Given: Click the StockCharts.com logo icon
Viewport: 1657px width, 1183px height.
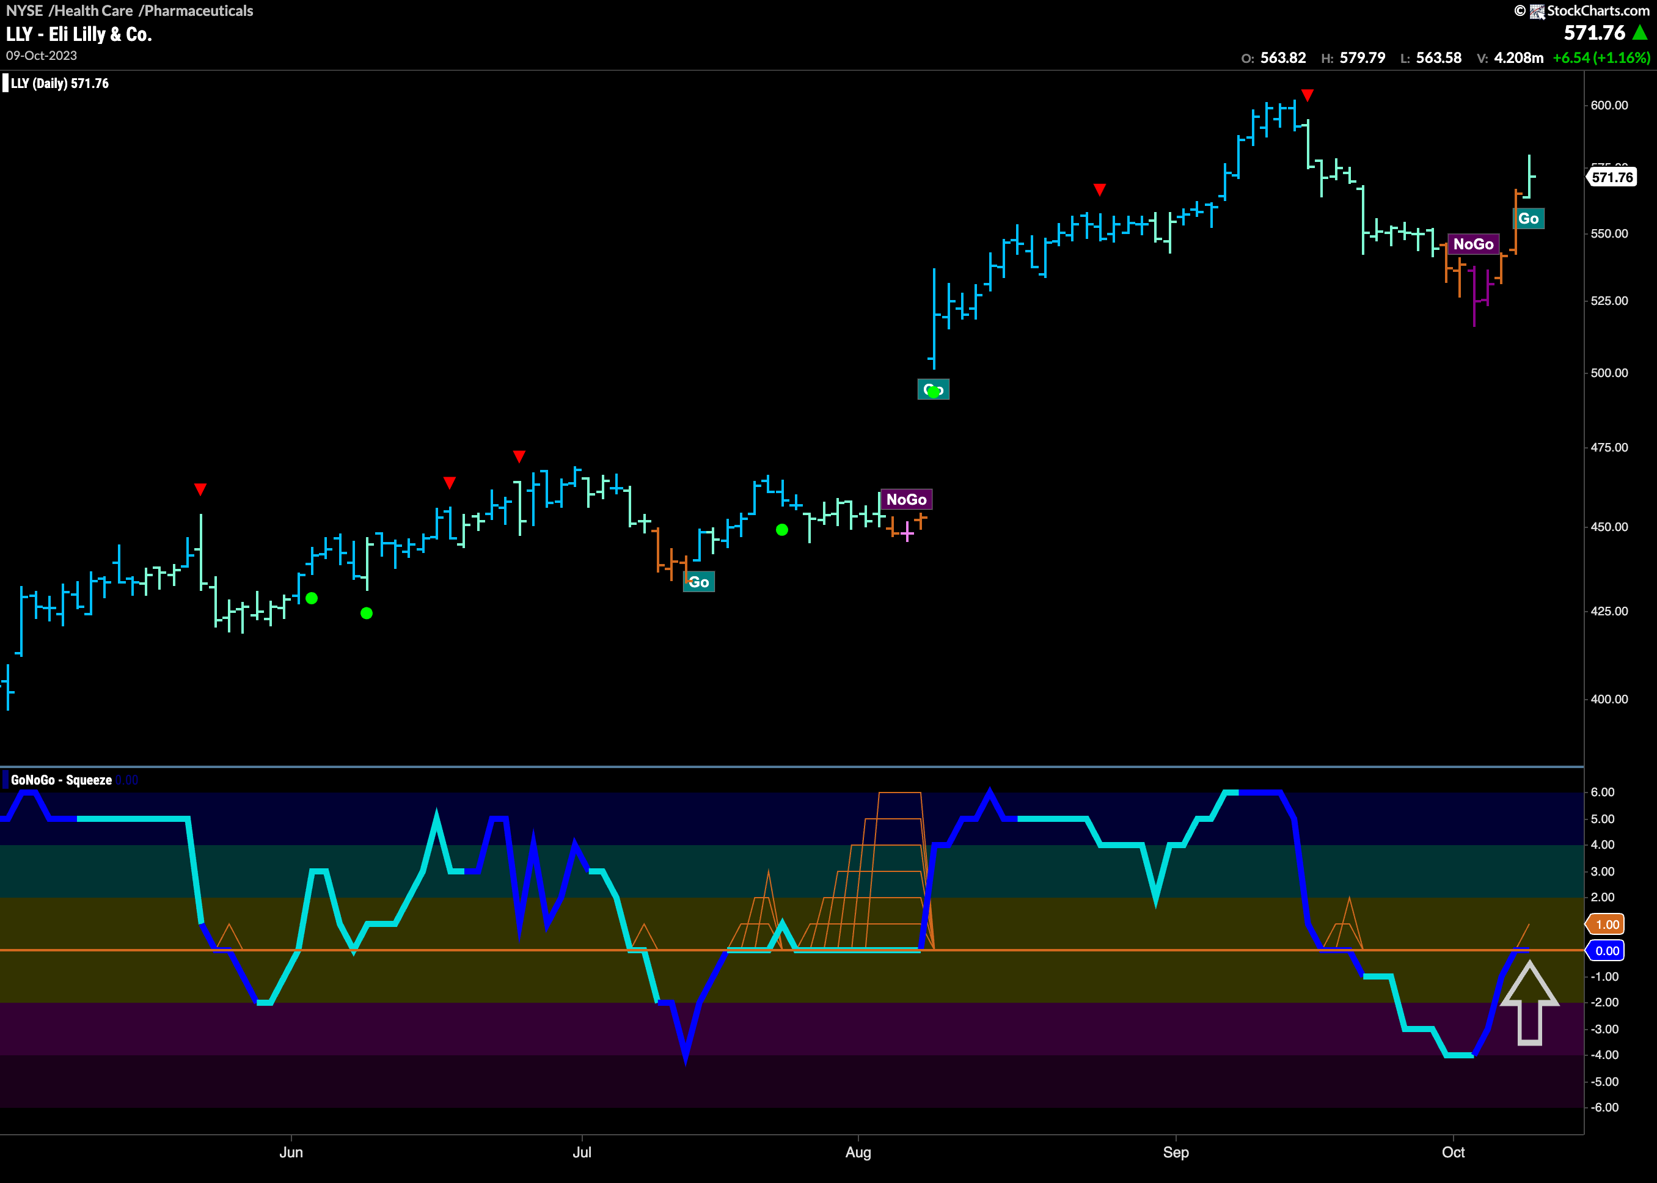Looking at the screenshot, I should pos(1537,11).
